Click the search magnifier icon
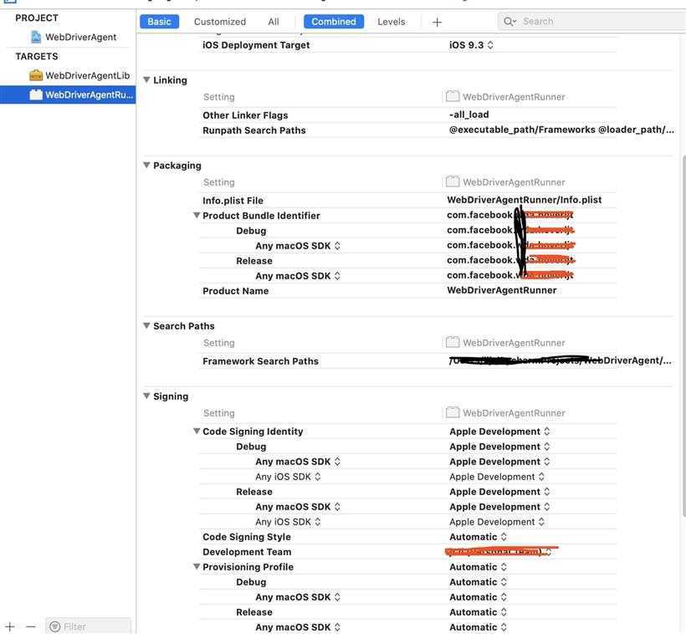Viewport: 686px width, 634px height. pos(509,22)
